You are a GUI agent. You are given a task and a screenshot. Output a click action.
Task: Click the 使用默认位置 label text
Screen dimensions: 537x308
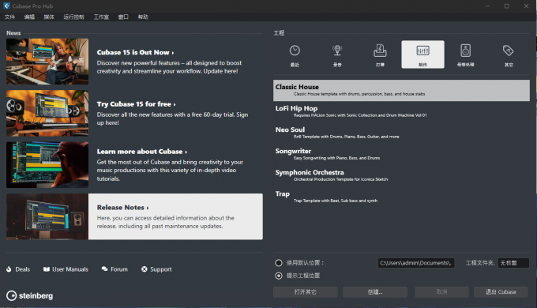tap(305, 263)
